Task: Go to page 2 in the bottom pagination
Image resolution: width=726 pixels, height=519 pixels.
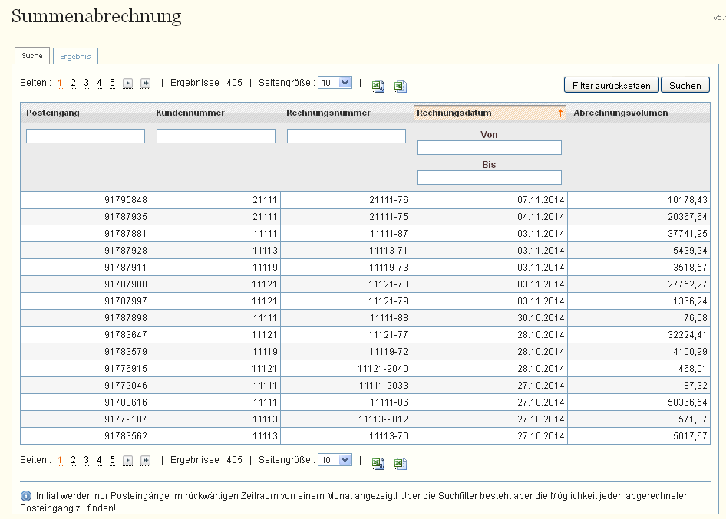Action: [x=73, y=460]
